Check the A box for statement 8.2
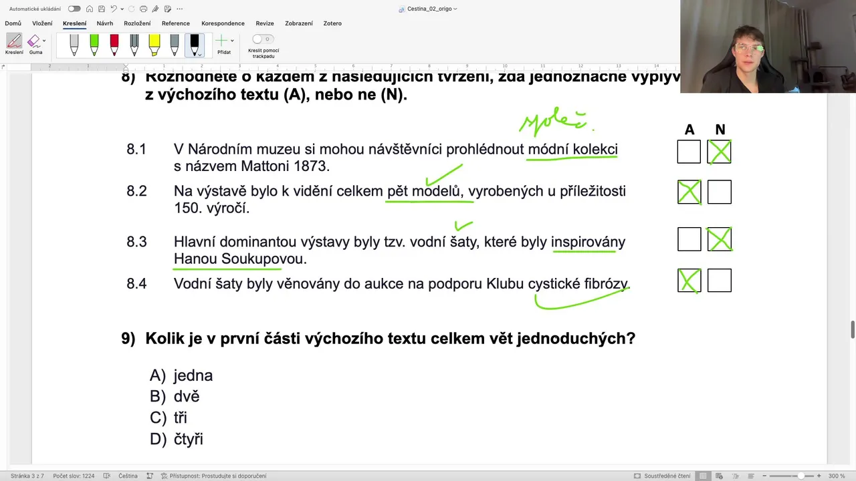Screen dimensions: 856x481 689,192
